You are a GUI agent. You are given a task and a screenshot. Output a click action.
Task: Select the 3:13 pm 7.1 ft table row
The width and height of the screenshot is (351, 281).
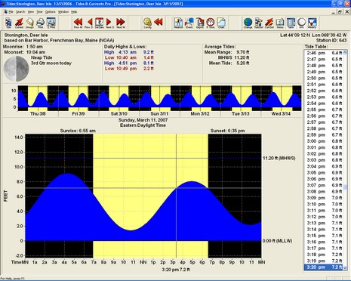pos(324,223)
